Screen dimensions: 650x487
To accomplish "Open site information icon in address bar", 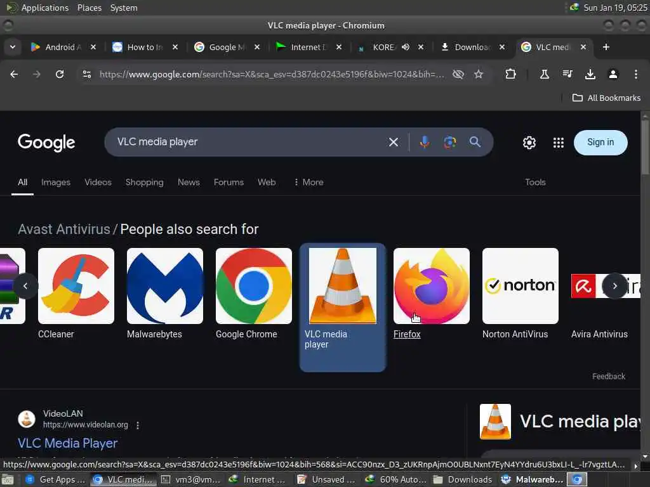I will [86, 74].
